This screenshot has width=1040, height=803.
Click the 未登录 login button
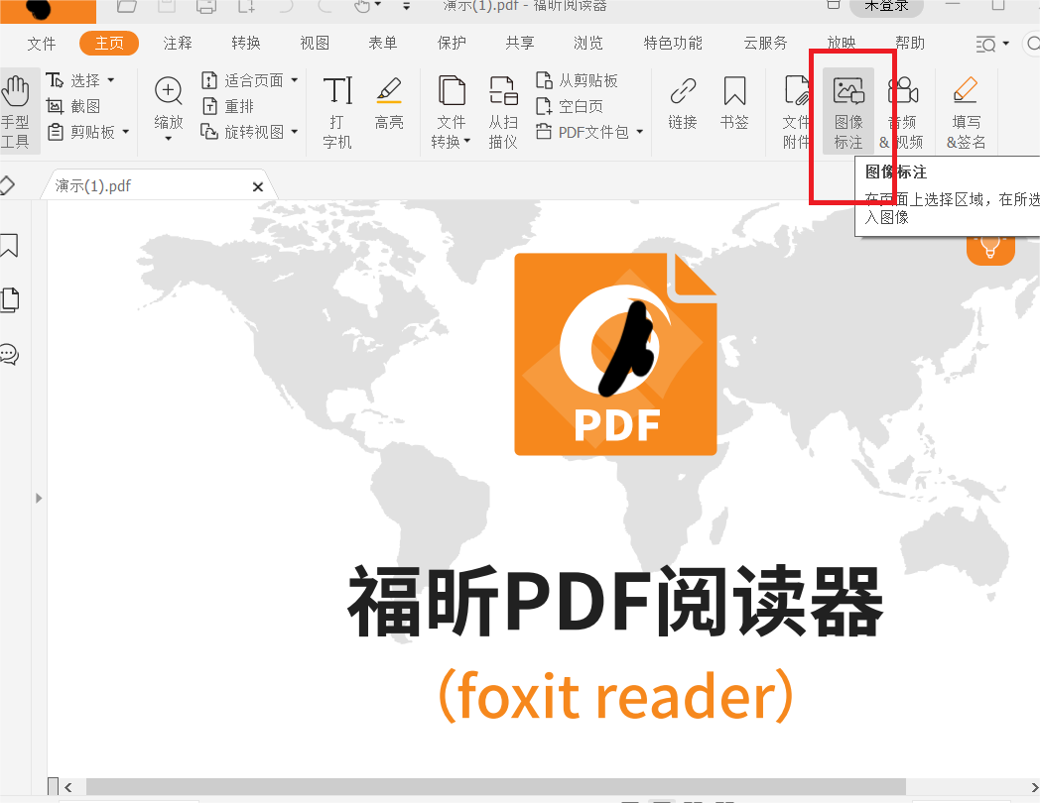pos(886,5)
